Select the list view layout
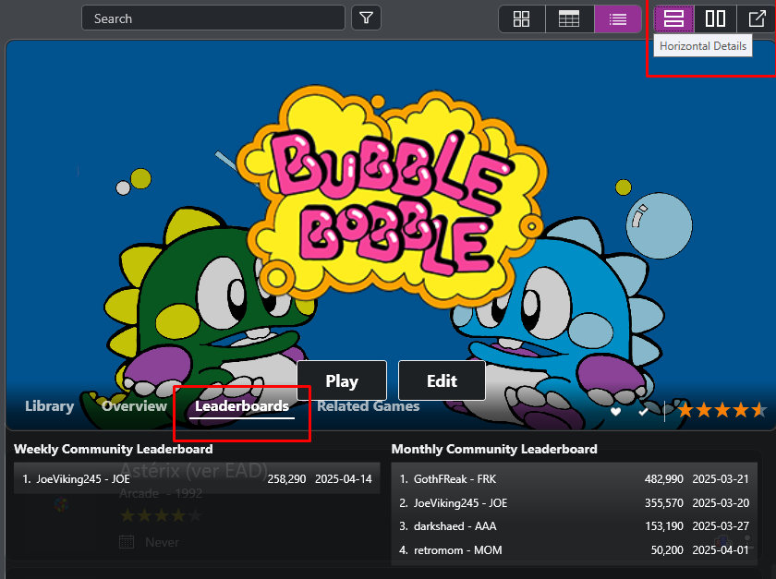Screen dimensions: 776x579 click(618, 18)
